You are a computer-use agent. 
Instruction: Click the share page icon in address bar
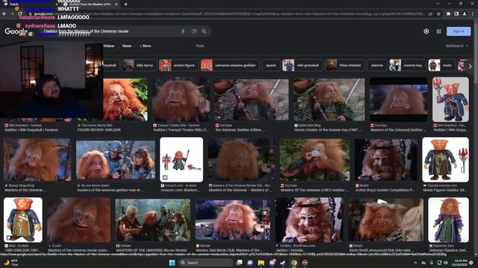pyautogui.click(x=430, y=13)
